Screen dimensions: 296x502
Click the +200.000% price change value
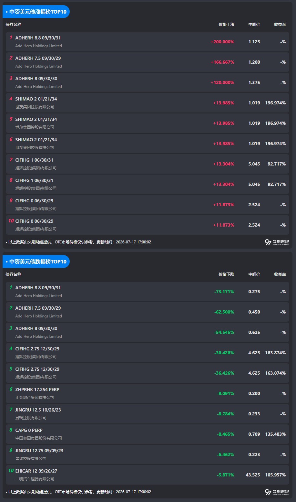[x=222, y=42]
